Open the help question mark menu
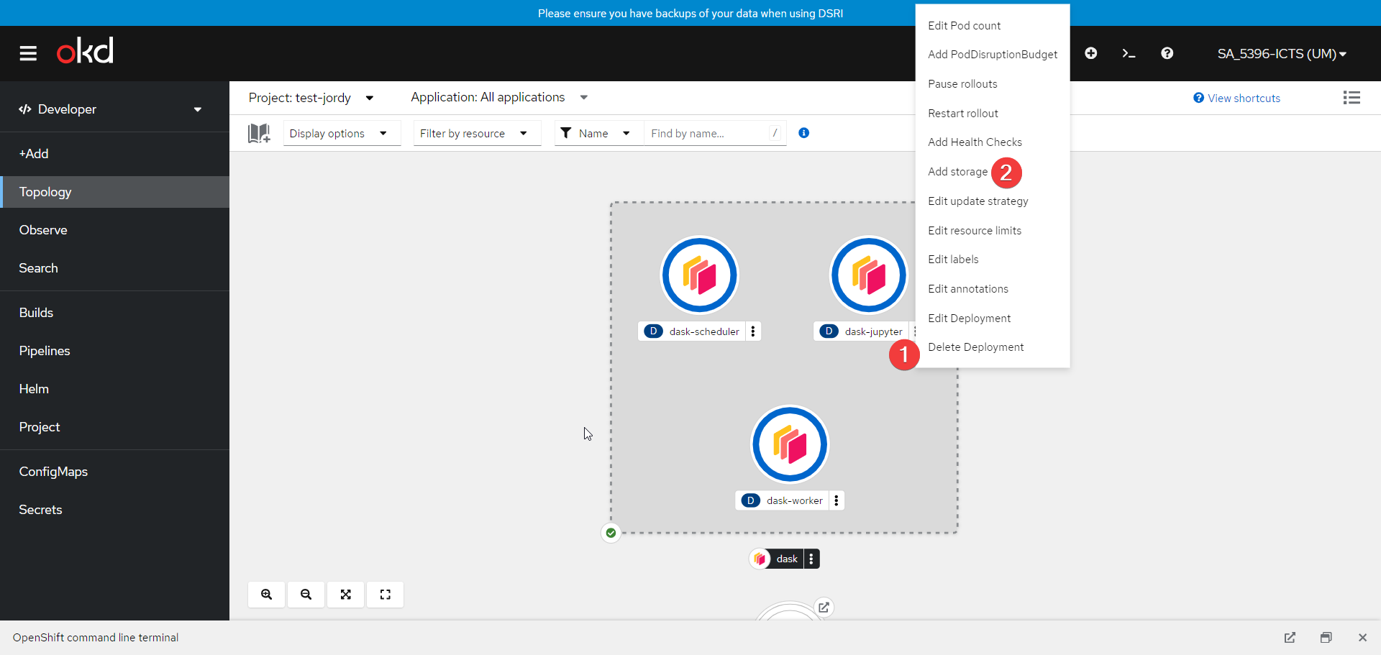1381x655 pixels. (1167, 53)
